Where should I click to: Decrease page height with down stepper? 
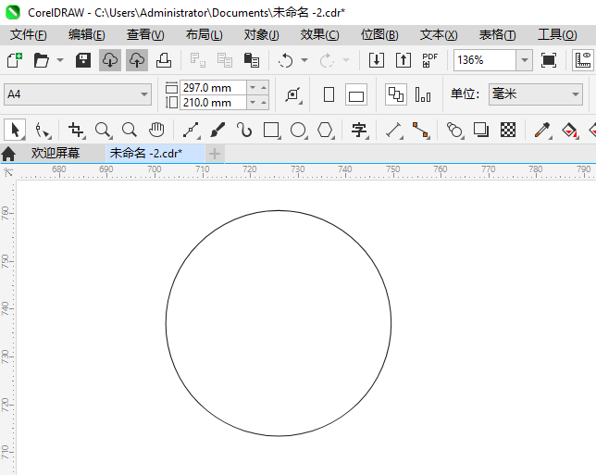point(253,103)
